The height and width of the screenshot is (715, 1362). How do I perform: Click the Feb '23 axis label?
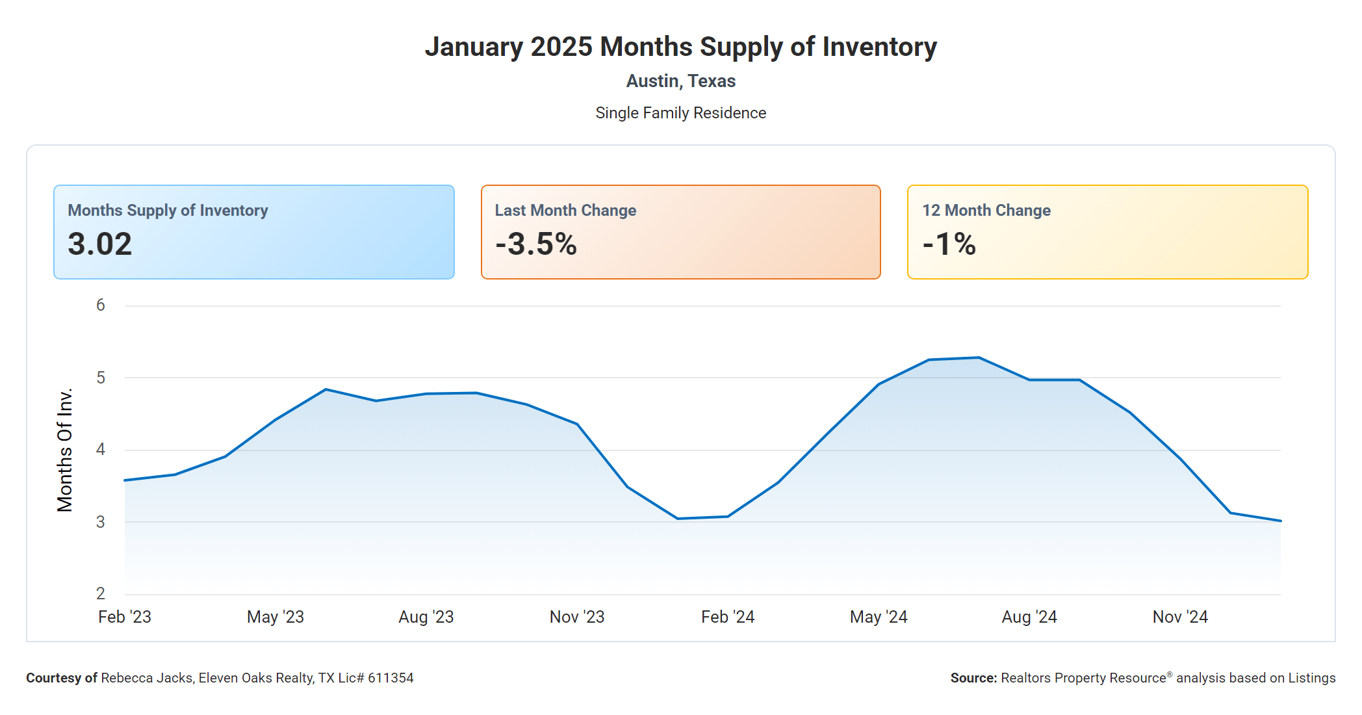(x=125, y=617)
